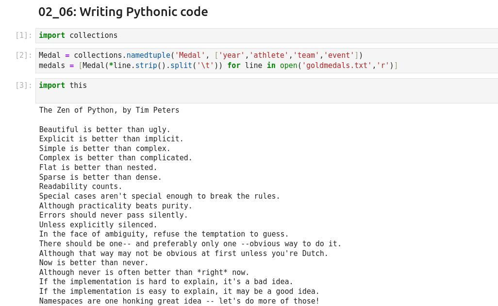Click the 'Namespaces are one honking great idea' line

click(x=179, y=301)
